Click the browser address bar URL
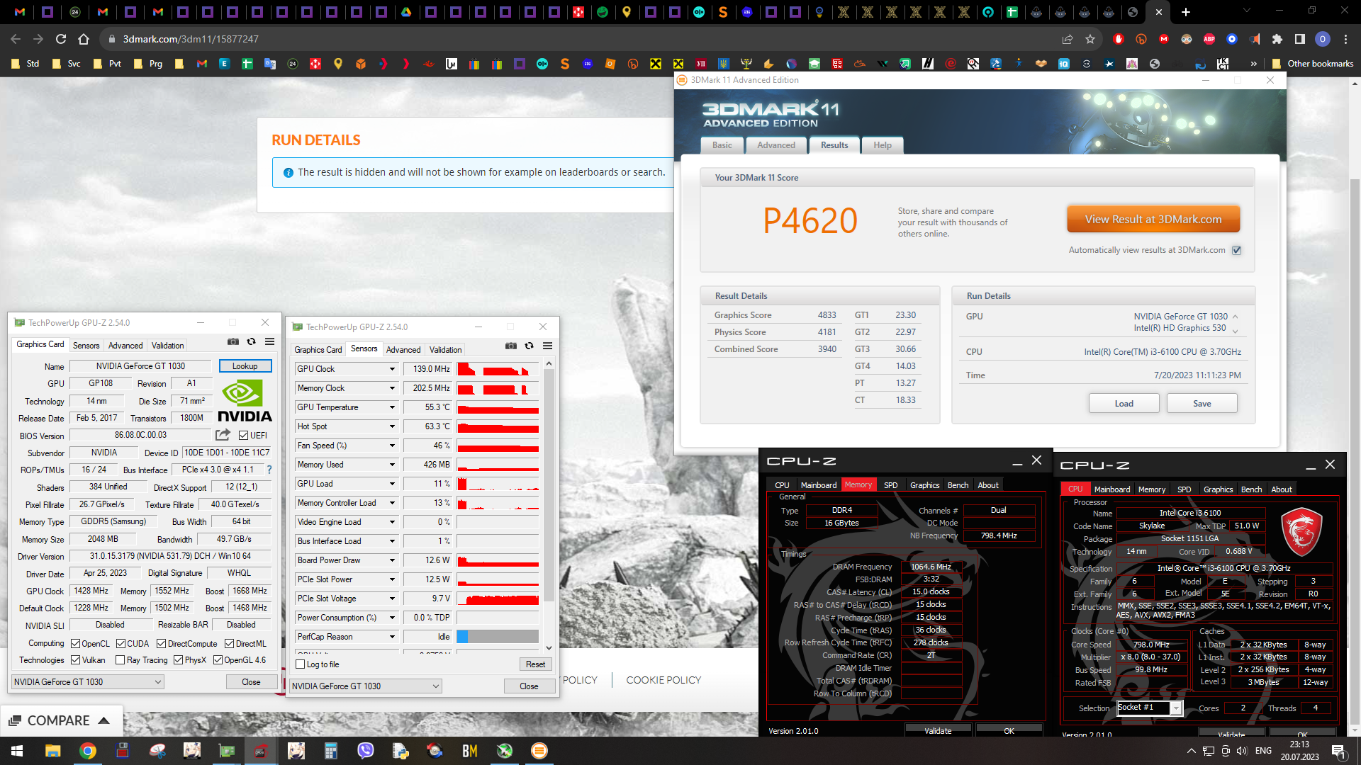The width and height of the screenshot is (1361, 765). point(191,39)
